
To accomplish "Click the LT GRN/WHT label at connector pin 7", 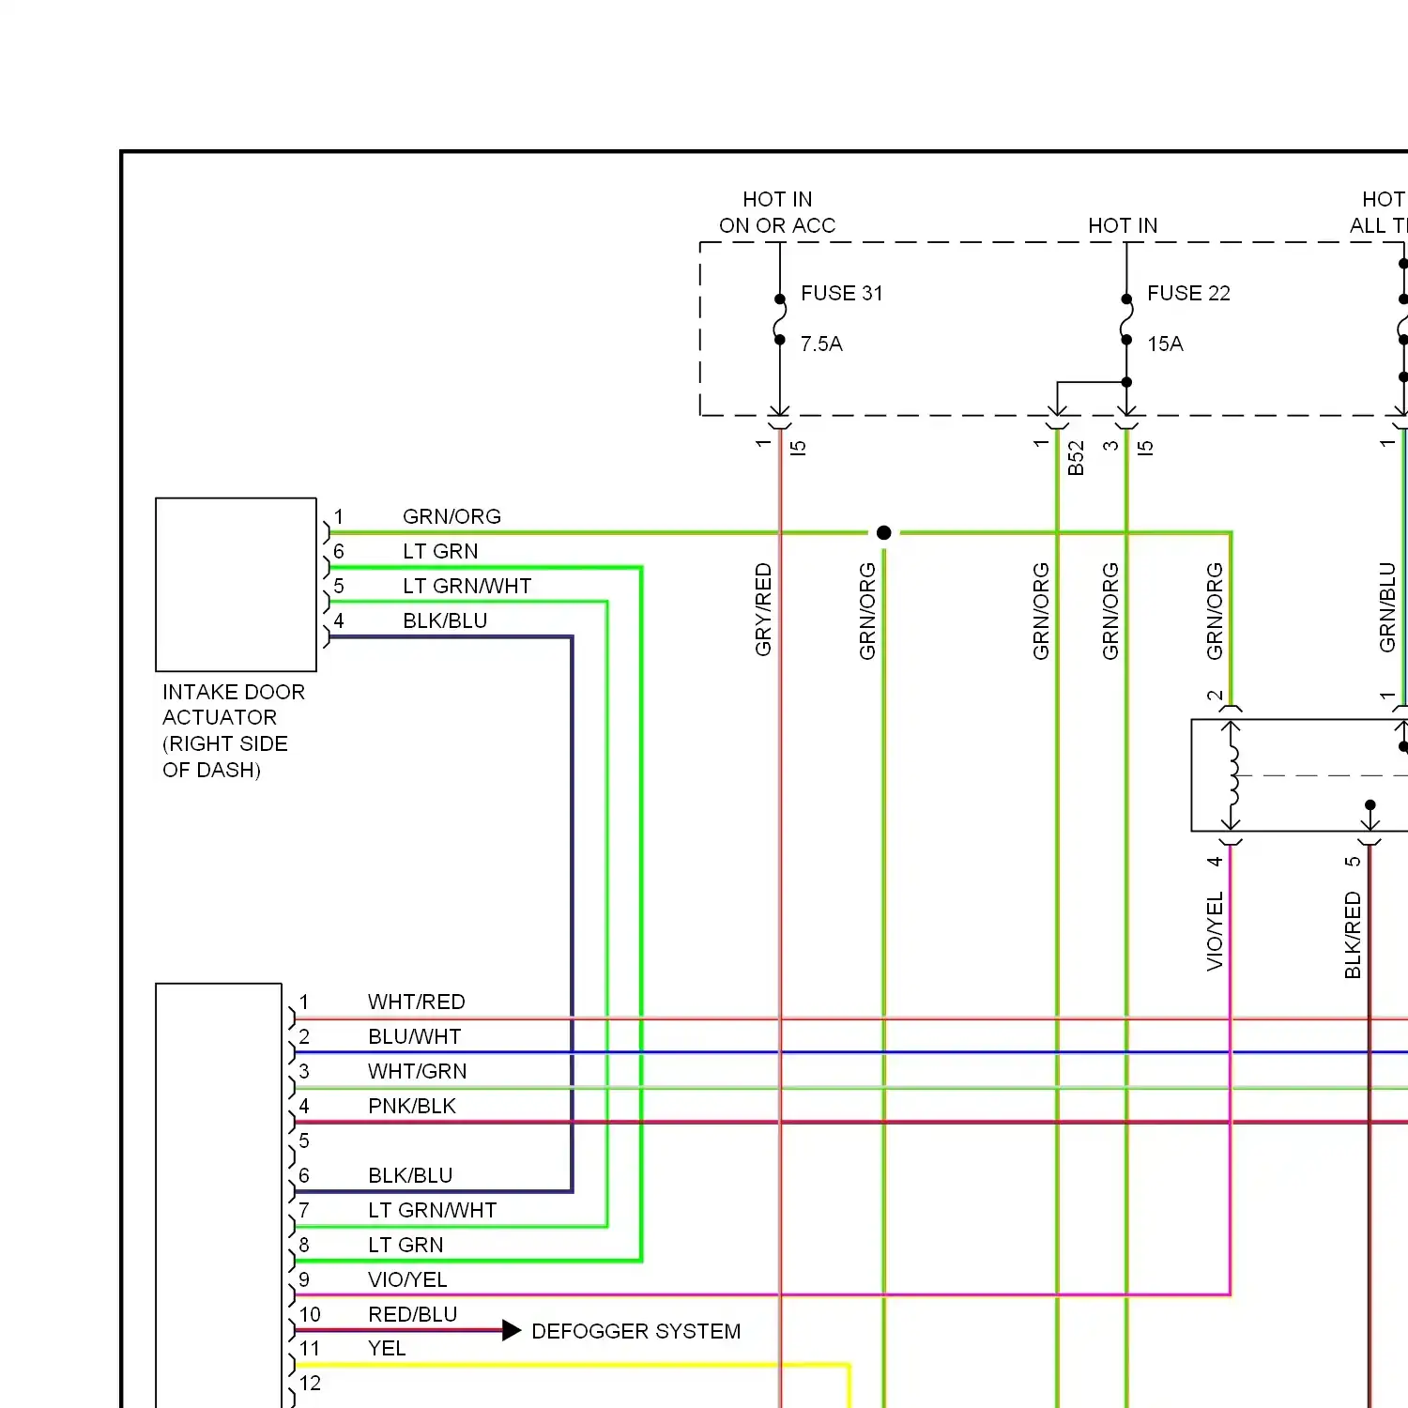I will point(432,1210).
